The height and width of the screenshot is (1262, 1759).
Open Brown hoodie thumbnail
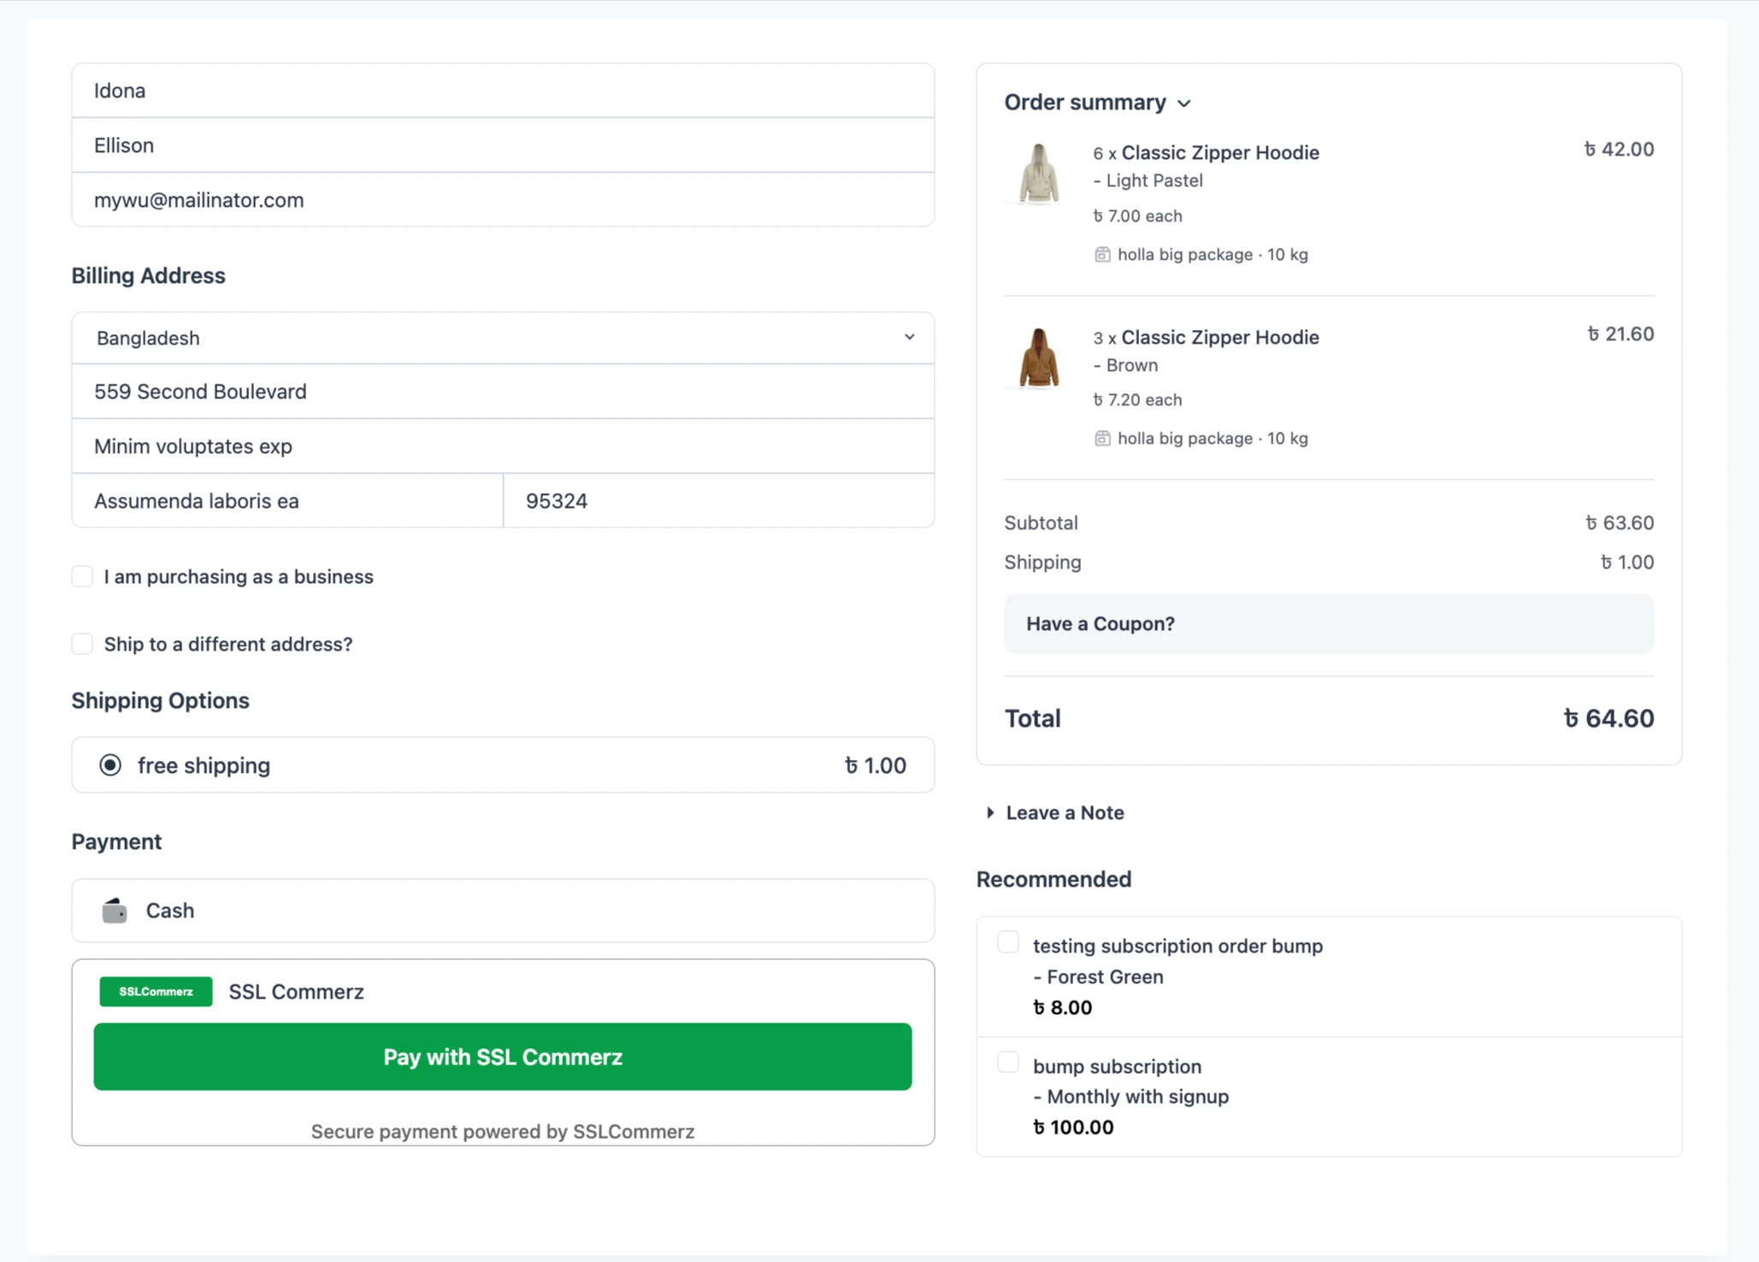point(1039,357)
